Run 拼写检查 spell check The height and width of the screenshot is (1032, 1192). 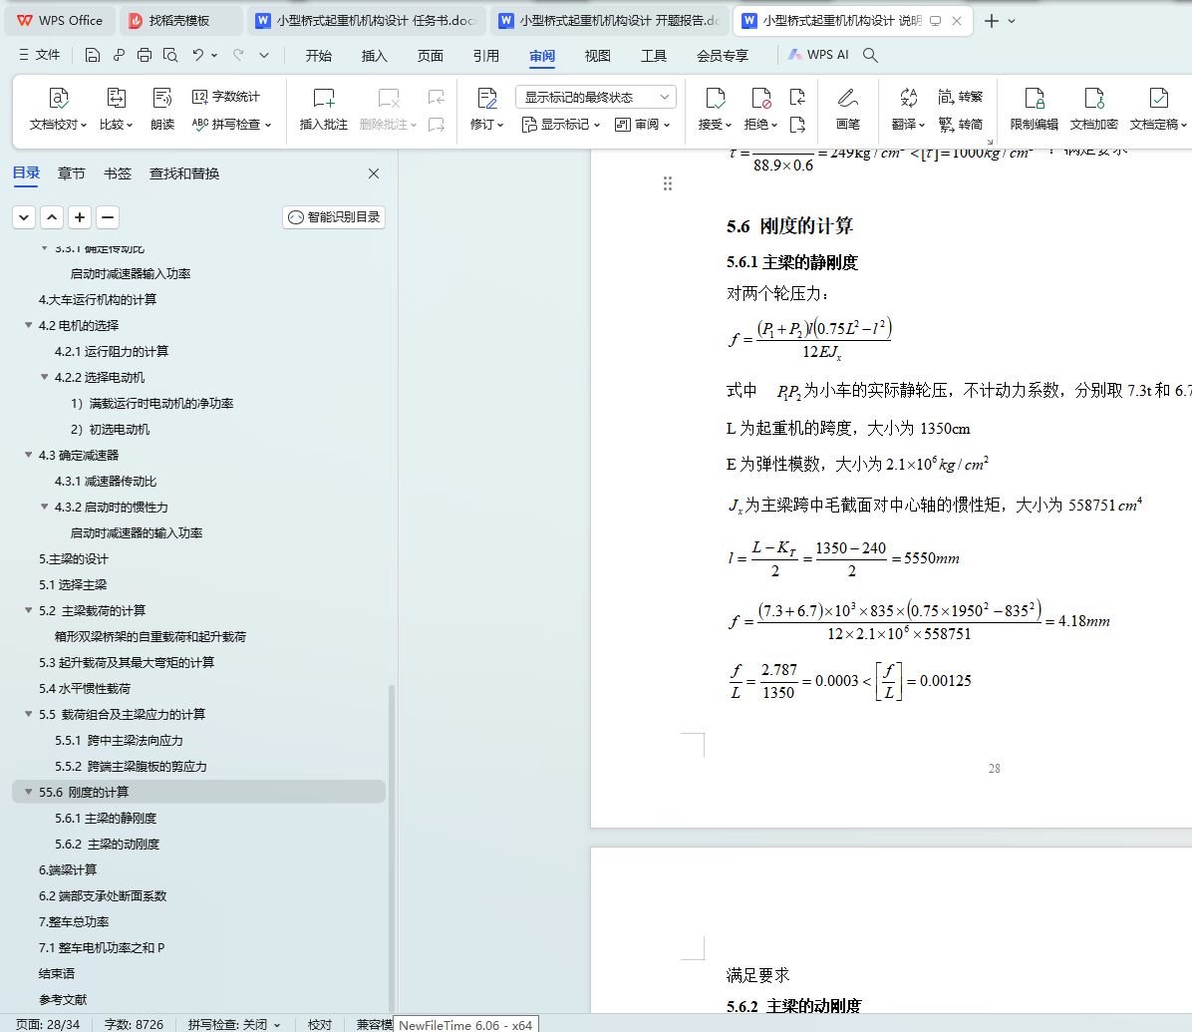pos(231,124)
